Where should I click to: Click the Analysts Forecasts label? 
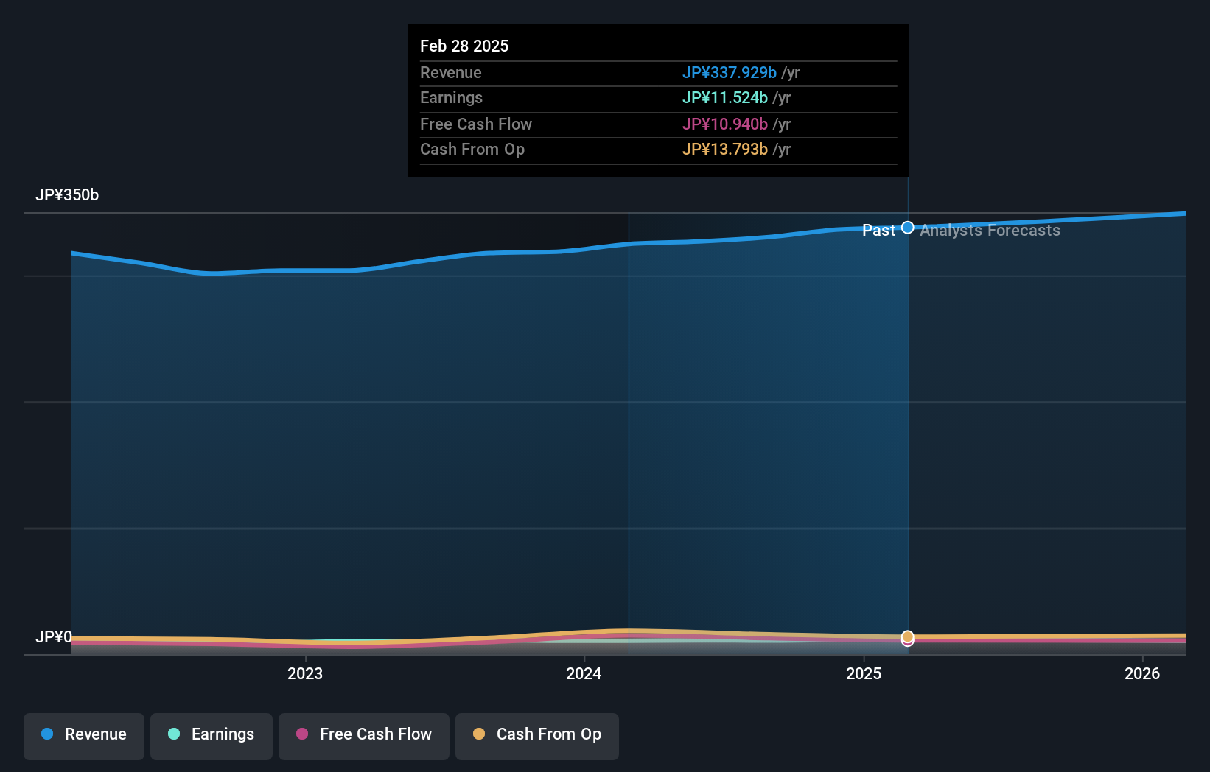990,231
